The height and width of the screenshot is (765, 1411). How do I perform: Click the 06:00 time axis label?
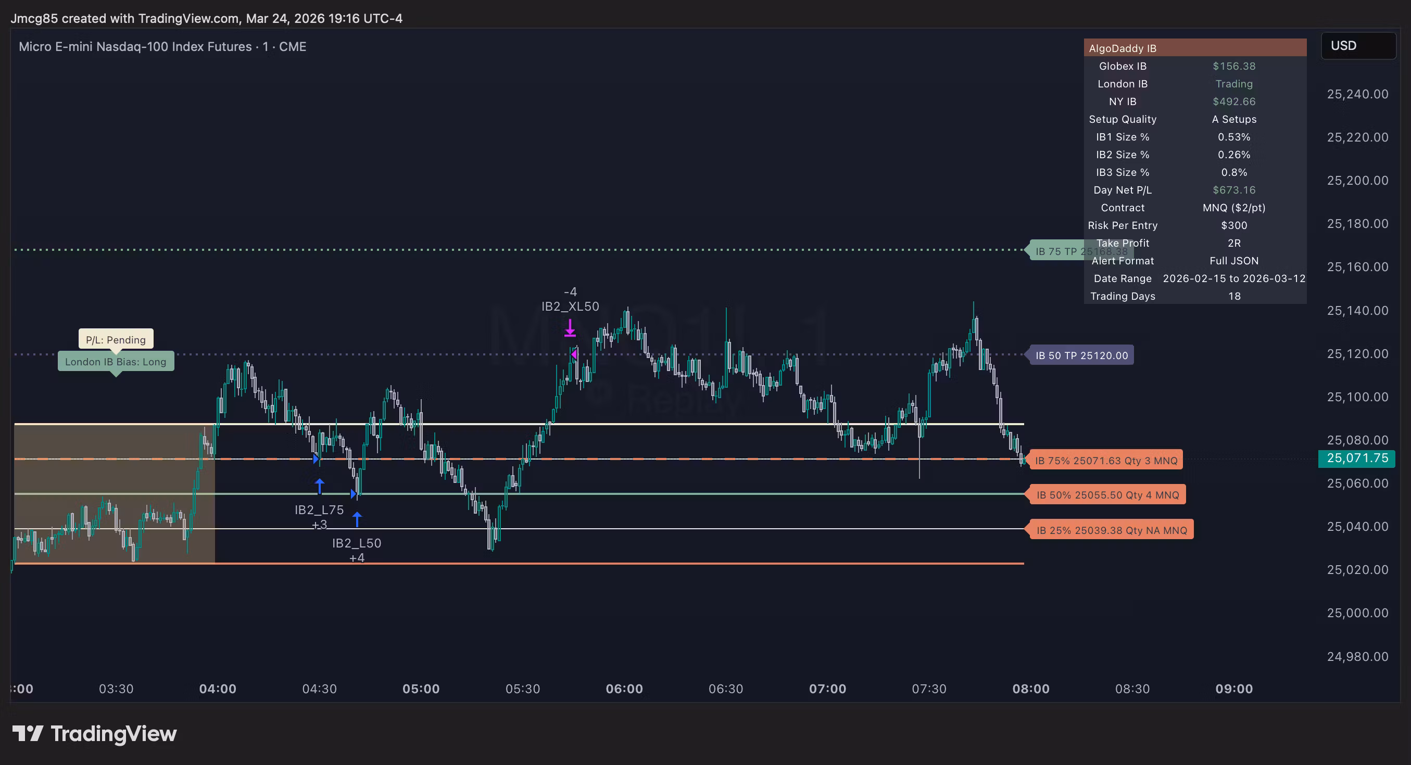coord(624,689)
